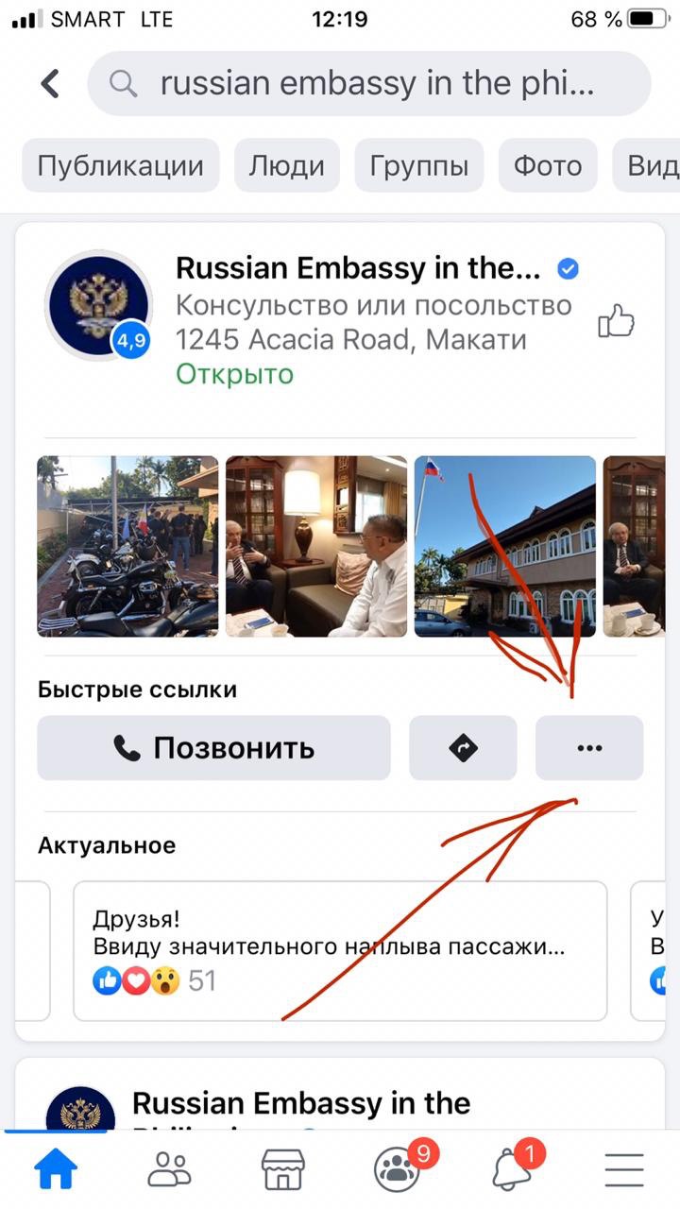This screenshot has height=1209, width=680.
Task: Open the hamburger menu tab
Action: 624,1171
